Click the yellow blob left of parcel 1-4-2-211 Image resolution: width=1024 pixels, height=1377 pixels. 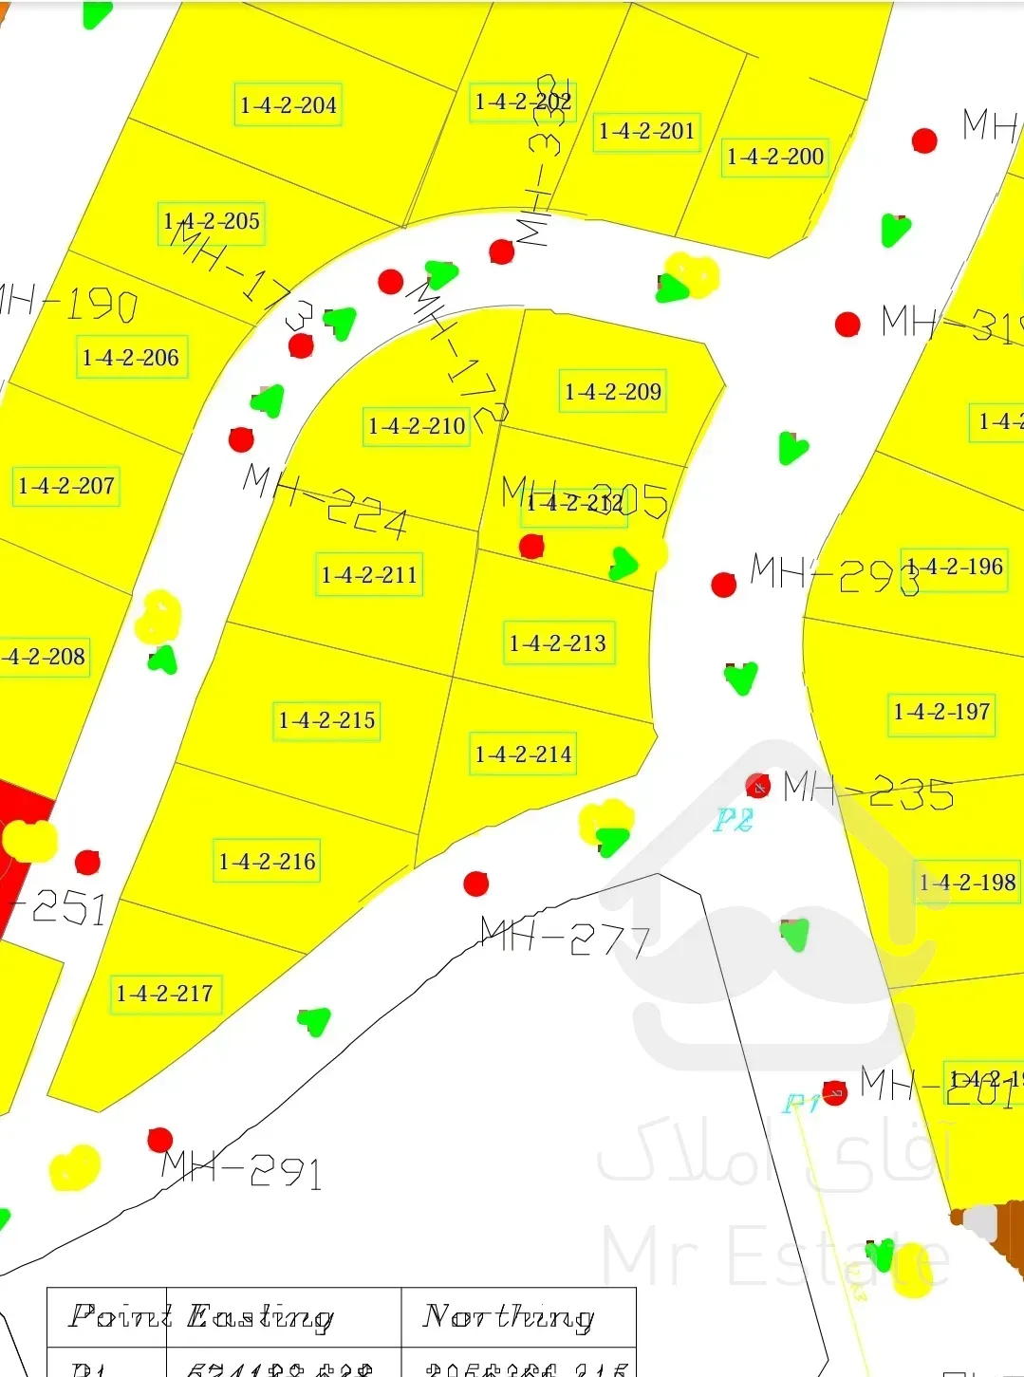pyautogui.click(x=158, y=617)
